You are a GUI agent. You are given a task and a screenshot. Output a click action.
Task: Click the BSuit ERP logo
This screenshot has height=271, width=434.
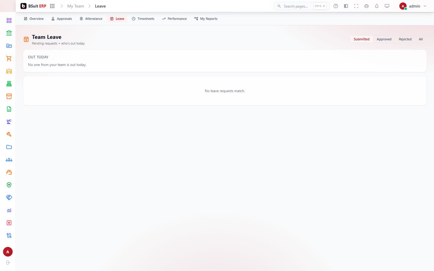pos(33,6)
